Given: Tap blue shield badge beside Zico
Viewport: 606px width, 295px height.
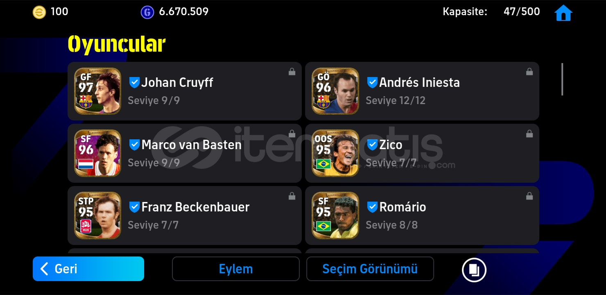Looking at the screenshot, I should click(x=372, y=145).
